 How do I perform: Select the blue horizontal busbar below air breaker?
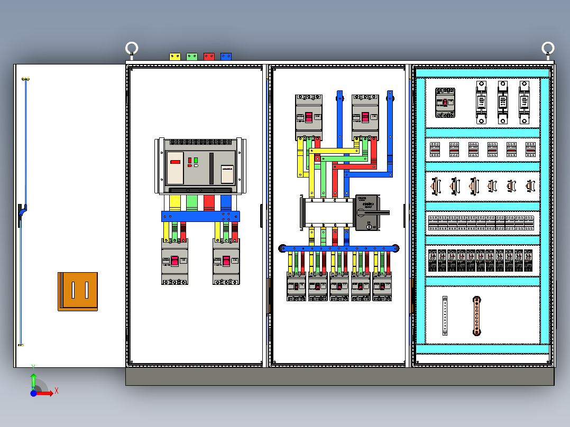point(201,217)
